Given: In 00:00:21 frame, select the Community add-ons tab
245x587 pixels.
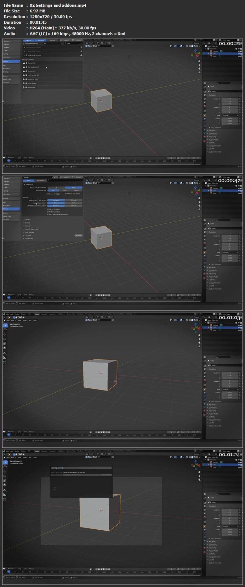Looking at the screenshot, I should point(41,40).
